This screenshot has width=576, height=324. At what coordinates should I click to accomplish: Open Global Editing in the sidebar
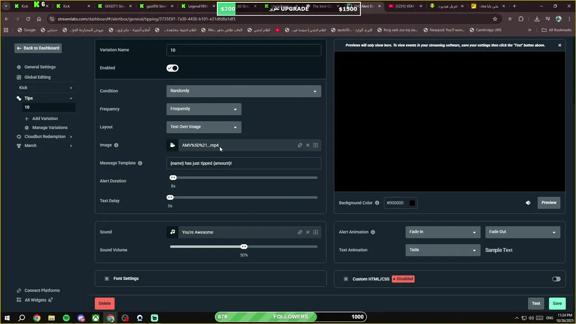(x=37, y=77)
